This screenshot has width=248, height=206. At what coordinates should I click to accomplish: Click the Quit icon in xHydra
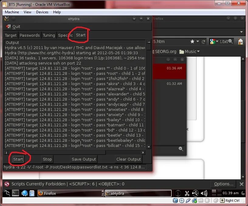point(8,26)
